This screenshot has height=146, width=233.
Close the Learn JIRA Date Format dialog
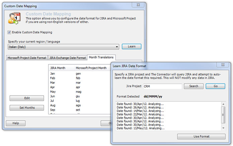[223, 65]
